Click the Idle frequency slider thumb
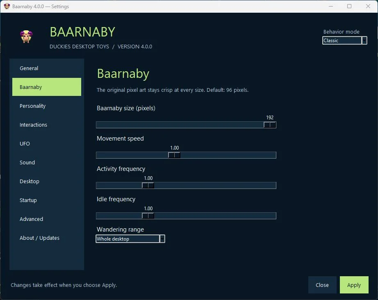The width and height of the screenshot is (378, 300). pyautogui.click(x=148, y=216)
